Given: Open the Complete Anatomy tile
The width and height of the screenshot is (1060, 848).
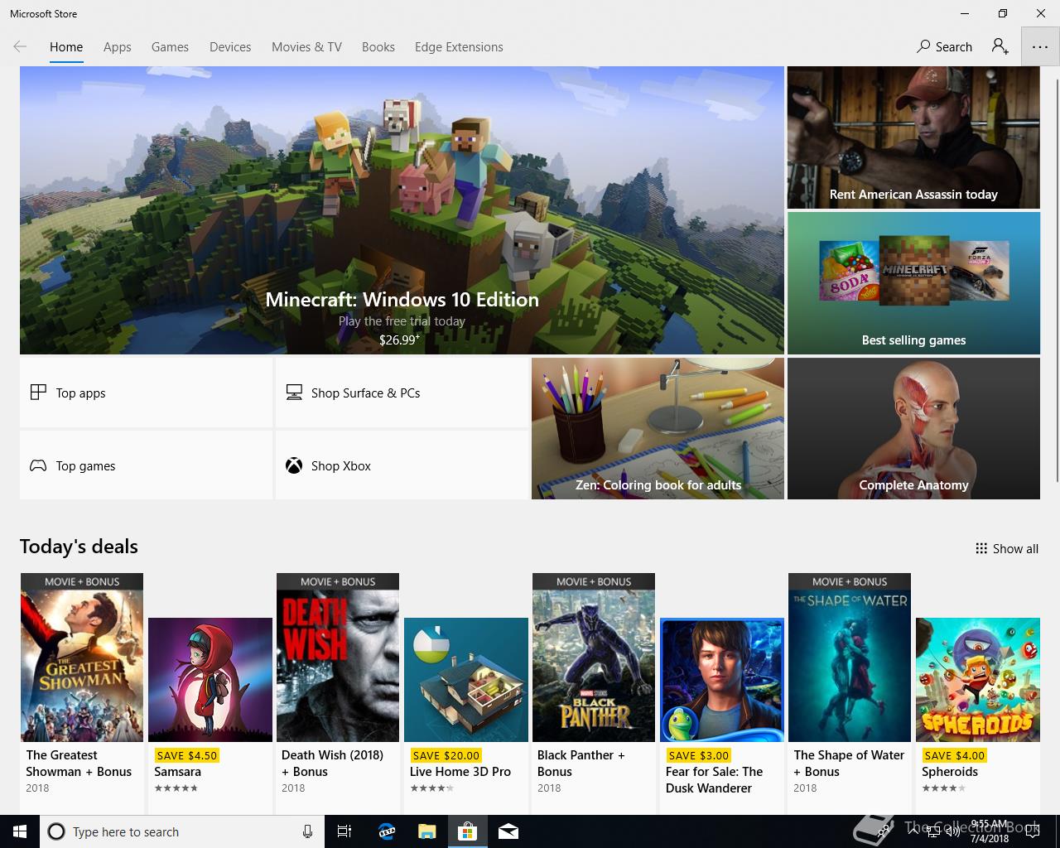Looking at the screenshot, I should coord(913,428).
